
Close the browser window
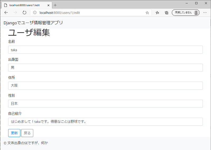click(206, 3)
